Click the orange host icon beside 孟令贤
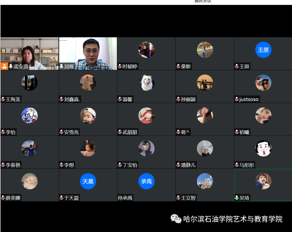The image size is (292, 232). [x=4, y=66]
